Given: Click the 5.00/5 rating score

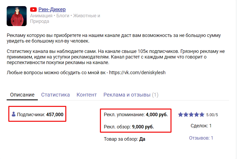Looking at the screenshot, I should coord(212,115).
